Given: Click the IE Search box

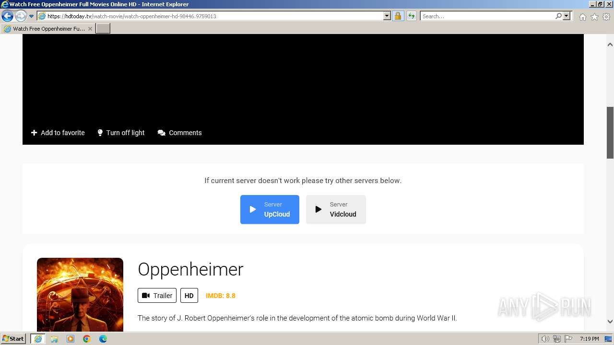Looking at the screenshot, I should [487, 16].
